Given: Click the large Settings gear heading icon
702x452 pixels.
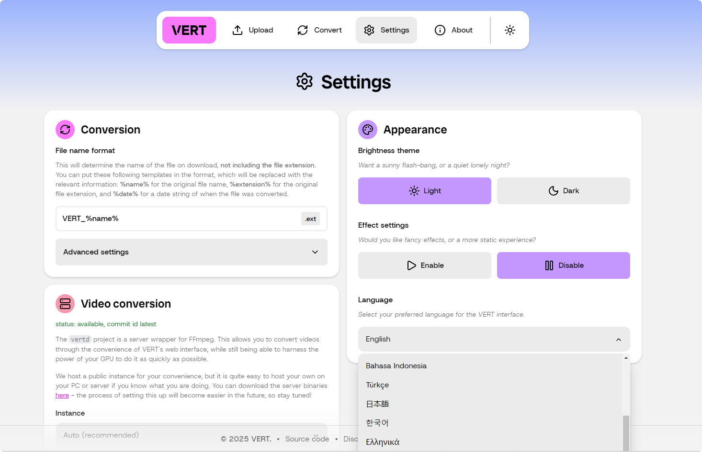Looking at the screenshot, I should pyautogui.click(x=305, y=82).
